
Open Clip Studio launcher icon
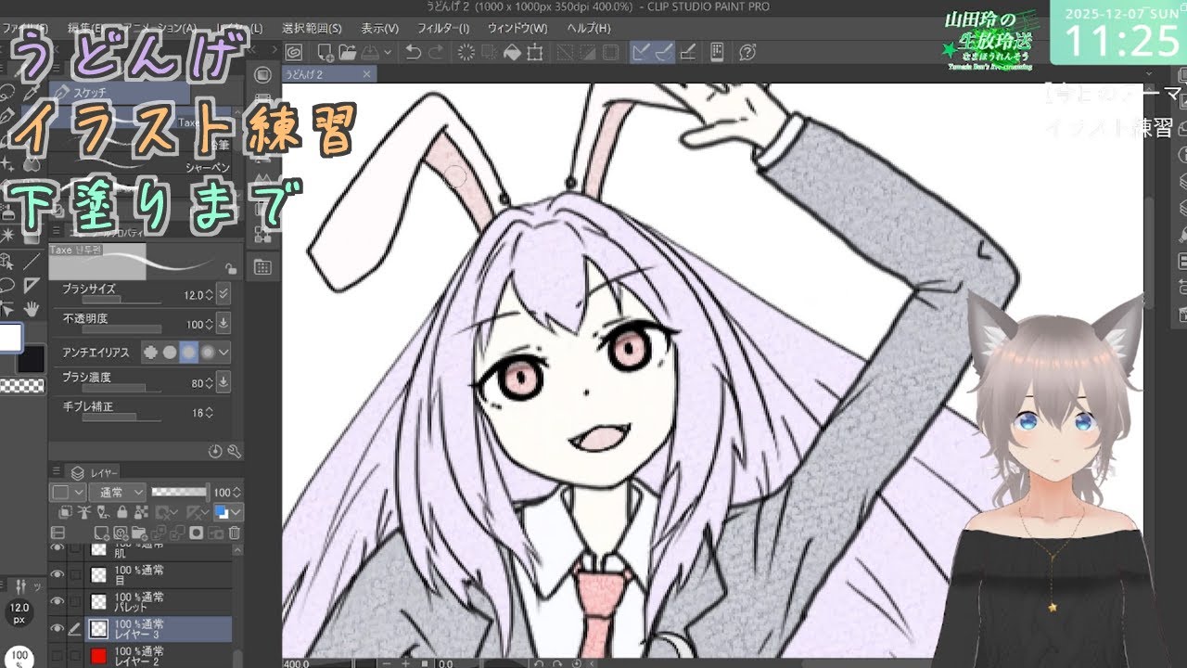click(x=294, y=53)
